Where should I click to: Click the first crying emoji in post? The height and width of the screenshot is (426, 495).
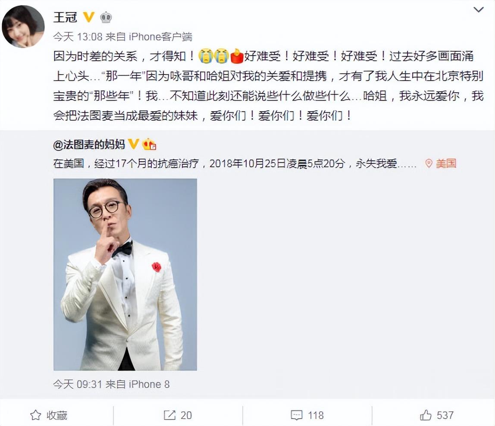click(x=206, y=56)
